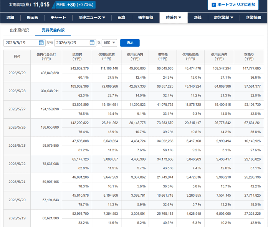
Task: Go to the チャート page
Action: [x=58, y=17]
